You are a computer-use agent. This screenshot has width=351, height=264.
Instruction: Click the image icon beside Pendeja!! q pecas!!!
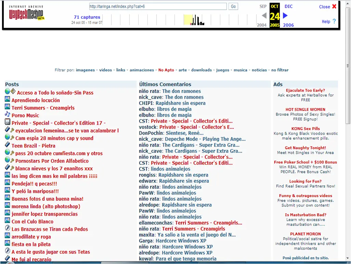(x=8, y=182)
